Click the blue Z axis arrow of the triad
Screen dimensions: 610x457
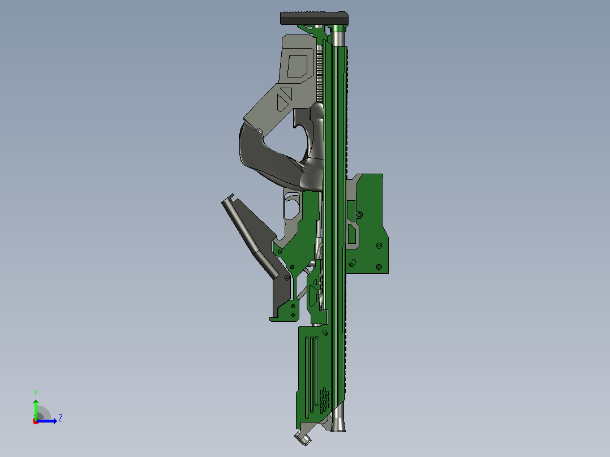pos(48,421)
